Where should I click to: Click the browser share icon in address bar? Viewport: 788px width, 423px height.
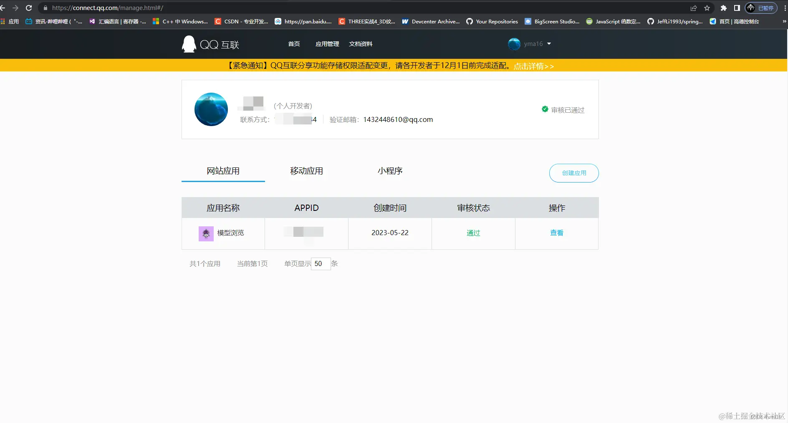click(x=693, y=8)
